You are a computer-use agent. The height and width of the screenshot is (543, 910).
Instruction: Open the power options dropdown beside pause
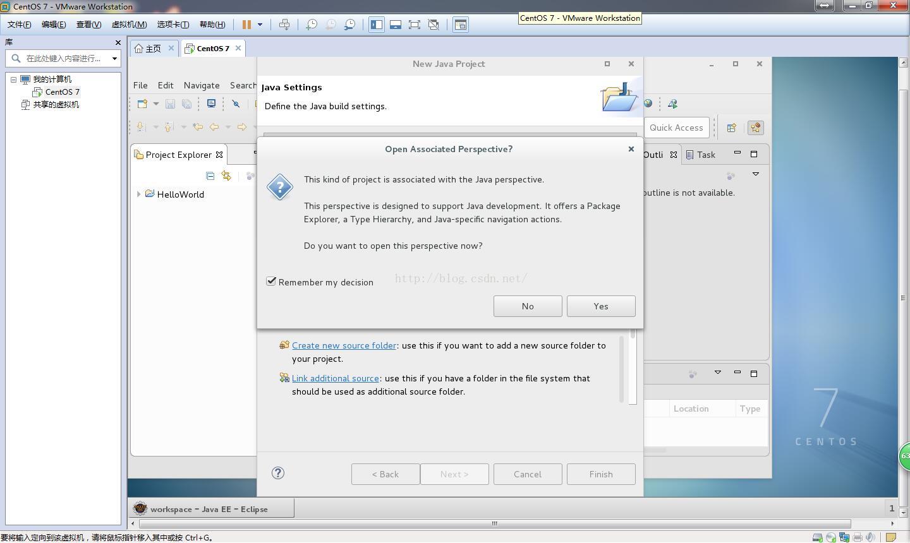coord(260,25)
